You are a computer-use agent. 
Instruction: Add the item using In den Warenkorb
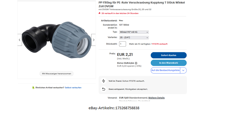169,63
